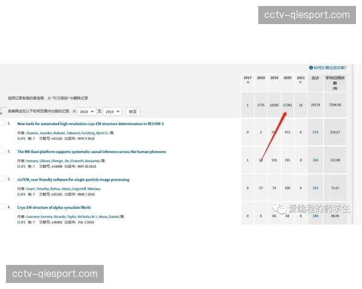The width and height of the screenshot is (362, 289).
Task: Open the RELION-3 cryo-EM article title
Action: pyautogui.click(x=91, y=124)
